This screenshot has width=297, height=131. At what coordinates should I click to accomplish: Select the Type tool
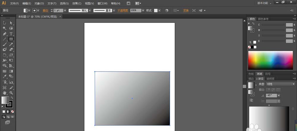coord(11,34)
